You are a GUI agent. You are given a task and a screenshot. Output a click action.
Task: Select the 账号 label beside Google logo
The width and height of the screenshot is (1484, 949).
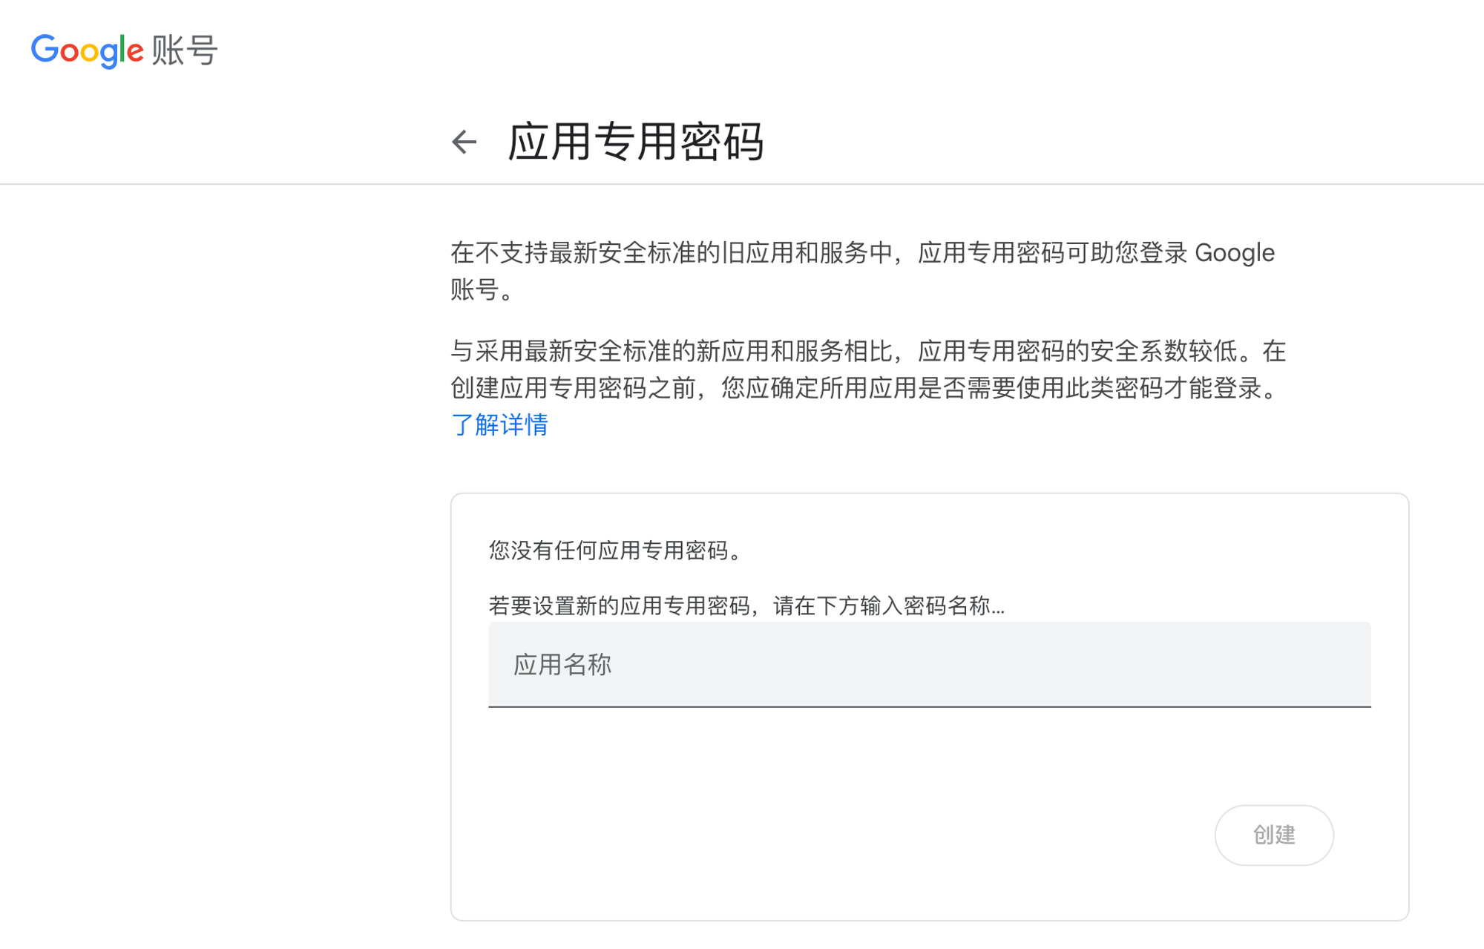185,50
